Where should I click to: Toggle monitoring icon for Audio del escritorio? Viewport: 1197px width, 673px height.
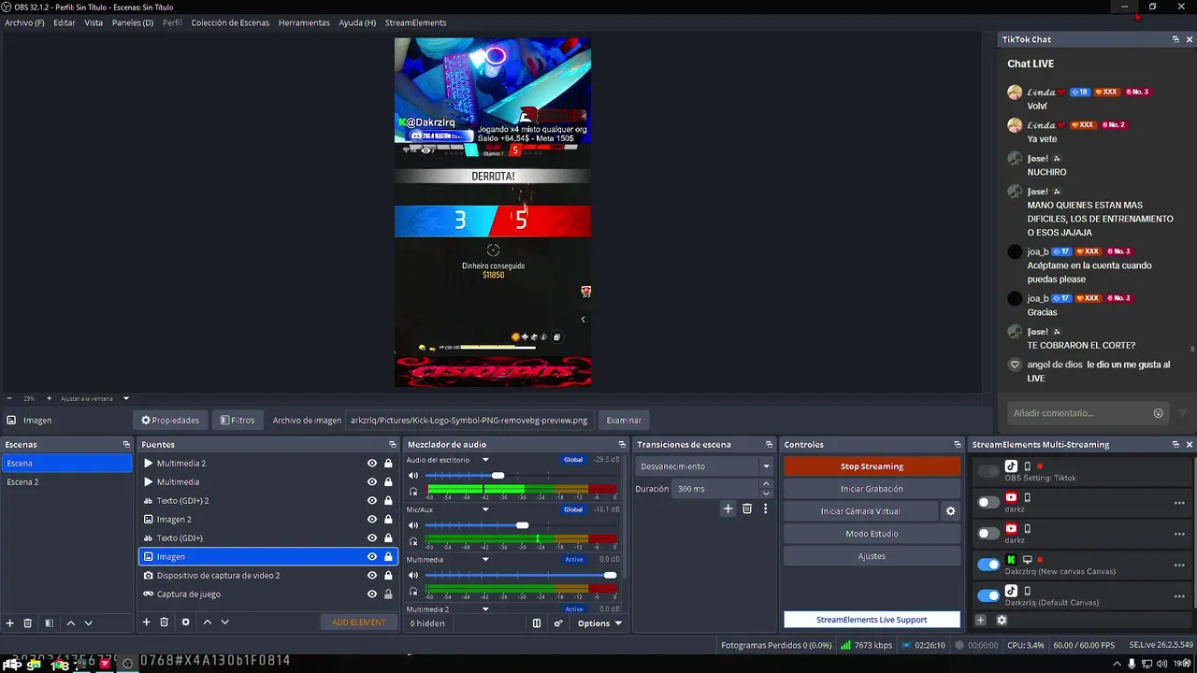pos(413,491)
